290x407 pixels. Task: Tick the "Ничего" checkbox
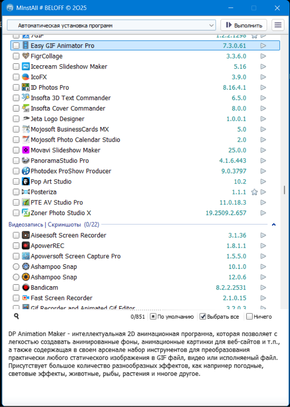249,317
